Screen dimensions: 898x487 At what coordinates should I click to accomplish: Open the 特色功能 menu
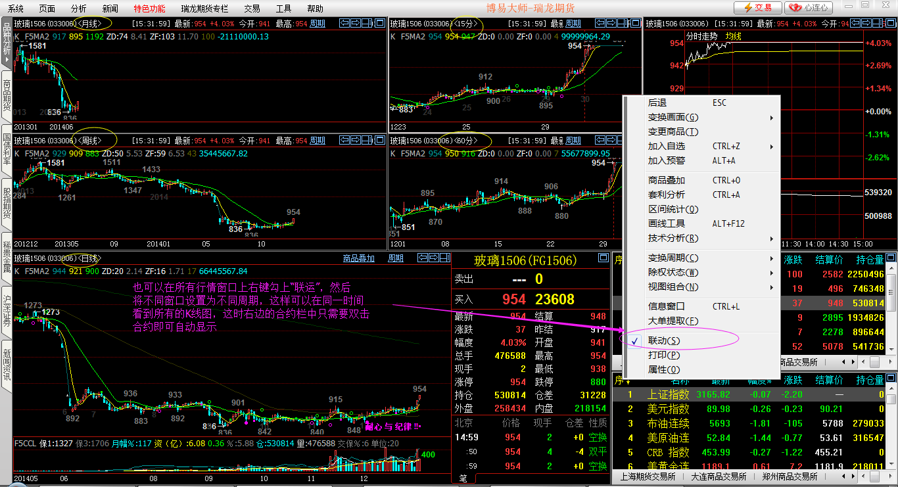149,9
